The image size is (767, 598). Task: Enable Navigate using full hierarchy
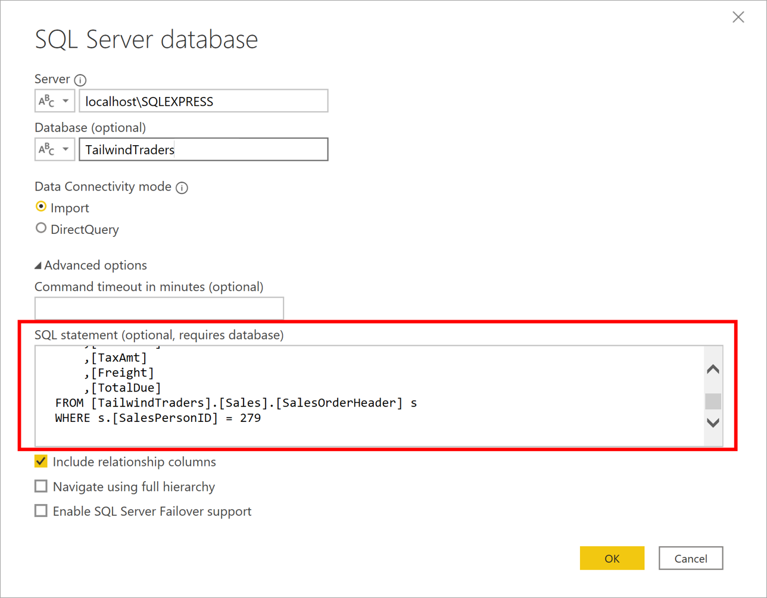coord(40,486)
